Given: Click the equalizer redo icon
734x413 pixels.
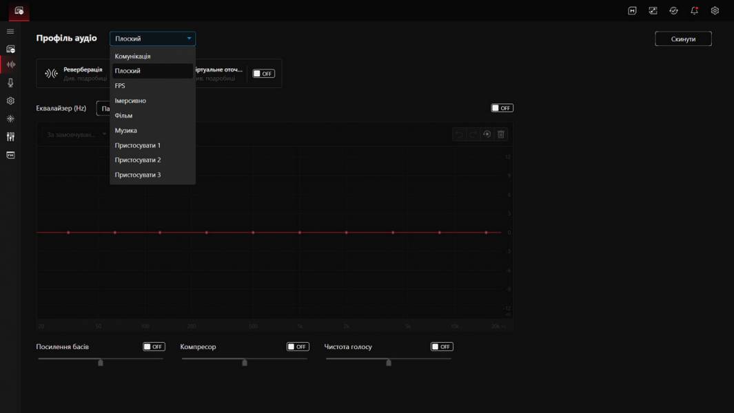Looking at the screenshot, I should point(473,134).
